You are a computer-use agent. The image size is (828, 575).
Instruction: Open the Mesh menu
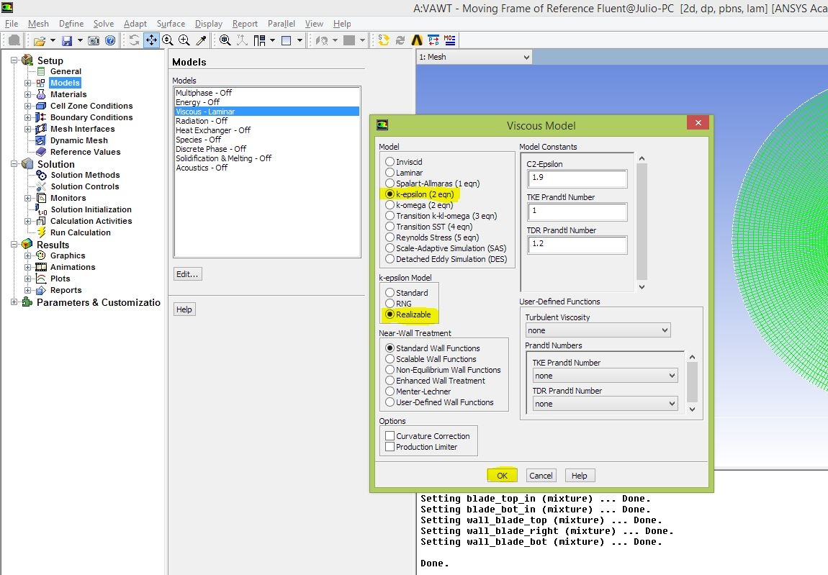[38, 24]
